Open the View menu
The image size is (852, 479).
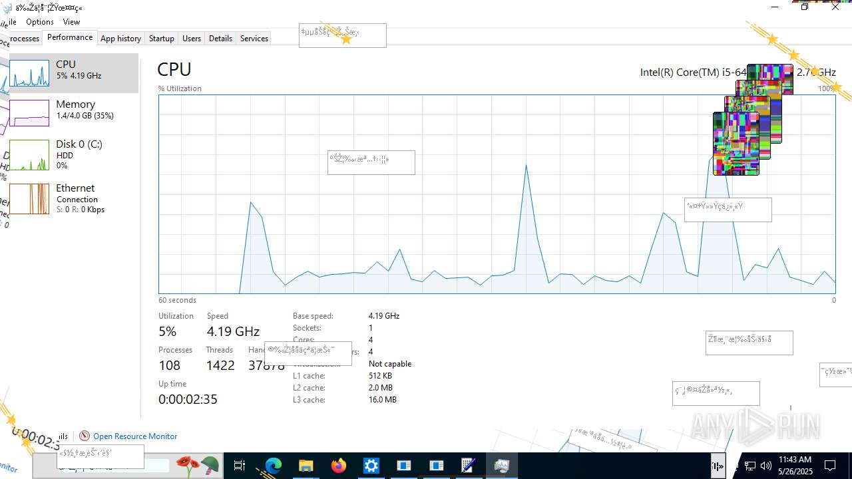71,22
